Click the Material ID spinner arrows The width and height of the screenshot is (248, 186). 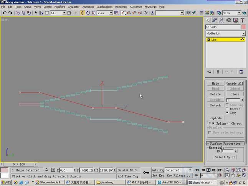(236, 151)
